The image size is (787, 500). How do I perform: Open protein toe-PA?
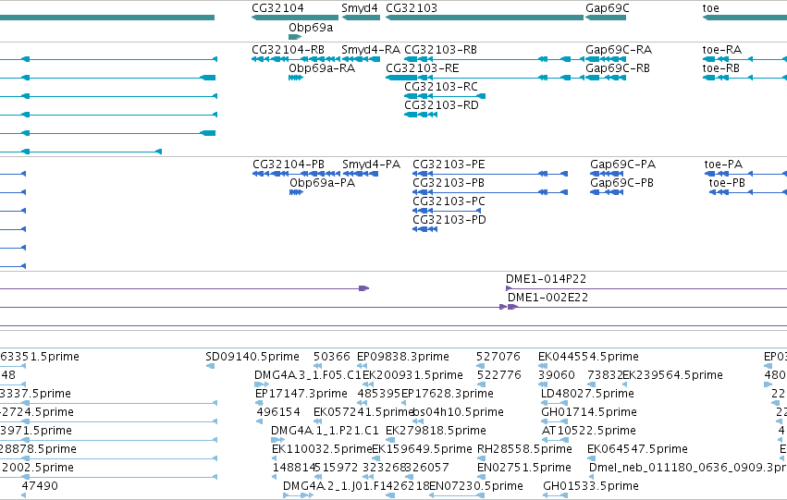723,165
